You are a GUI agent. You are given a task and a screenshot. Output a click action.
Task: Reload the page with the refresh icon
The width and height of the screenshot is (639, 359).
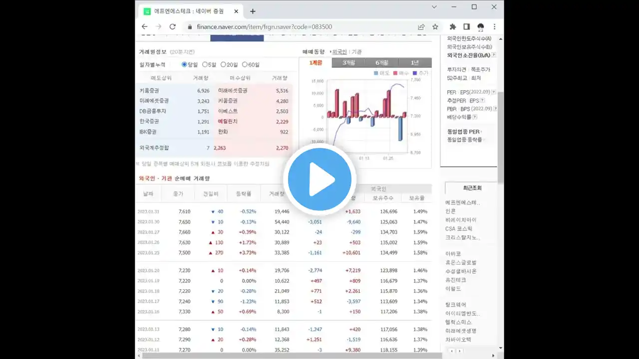(172, 26)
